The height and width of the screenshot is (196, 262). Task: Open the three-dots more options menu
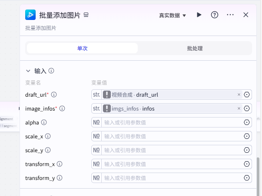[x=230, y=15]
